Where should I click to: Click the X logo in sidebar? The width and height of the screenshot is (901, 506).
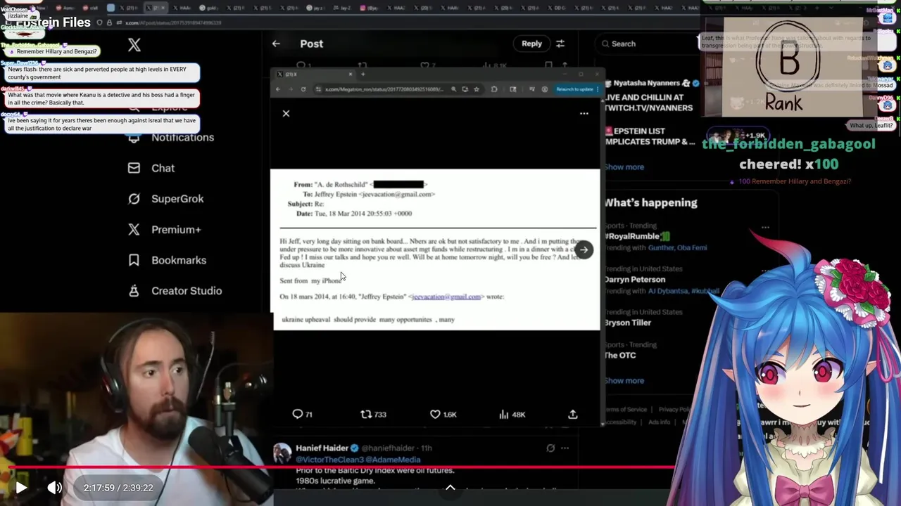click(134, 45)
